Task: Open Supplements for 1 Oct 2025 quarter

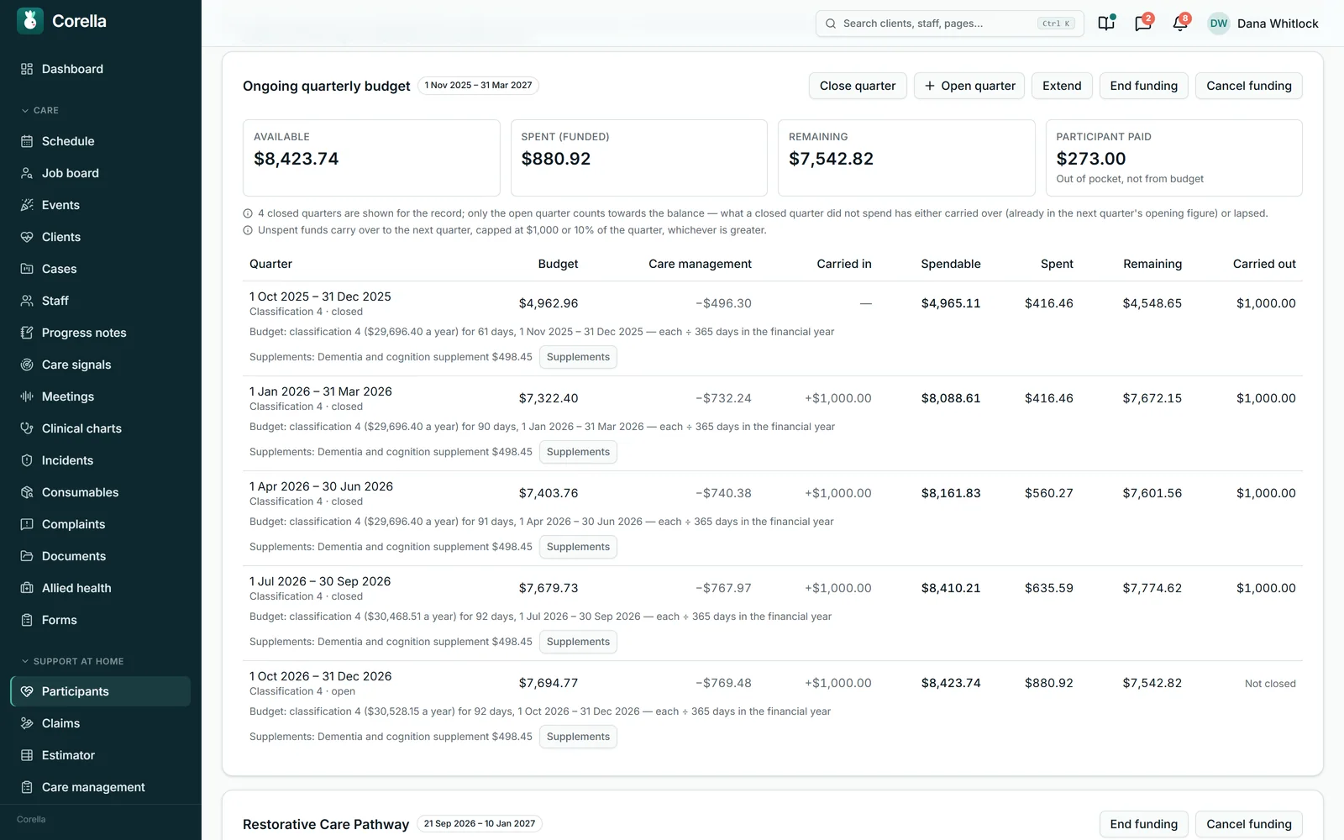Action: click(x=578, y=357)
